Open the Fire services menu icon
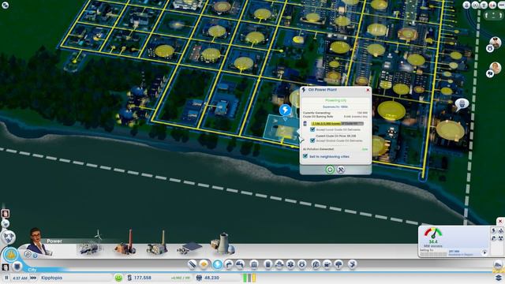 (279, 265)
